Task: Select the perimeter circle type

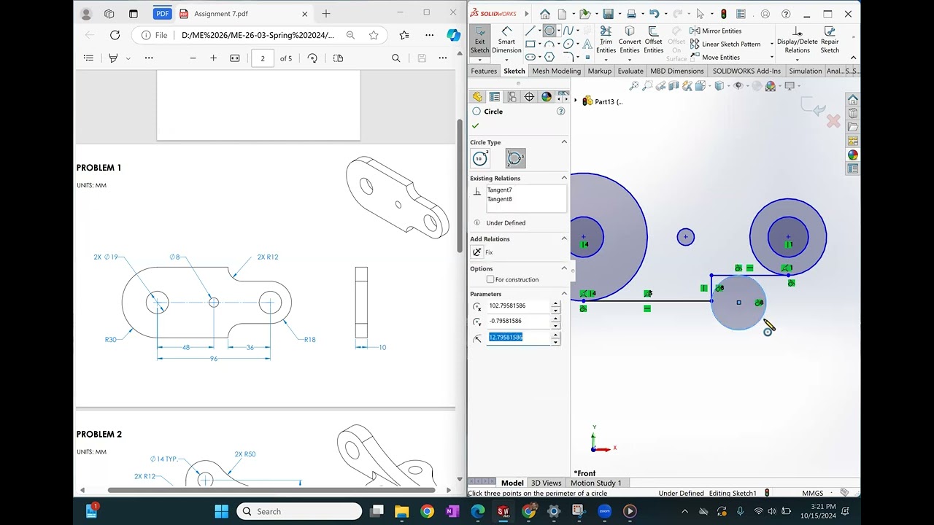Action: (515, 158)
